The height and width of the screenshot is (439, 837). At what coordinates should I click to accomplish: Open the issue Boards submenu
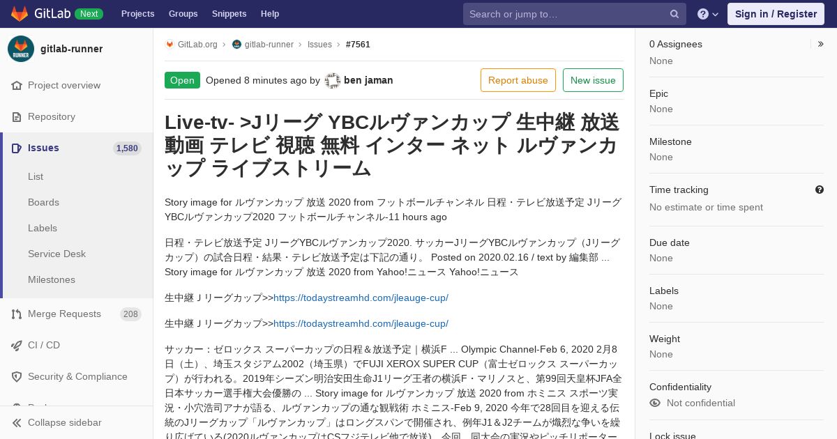point(43,202)
